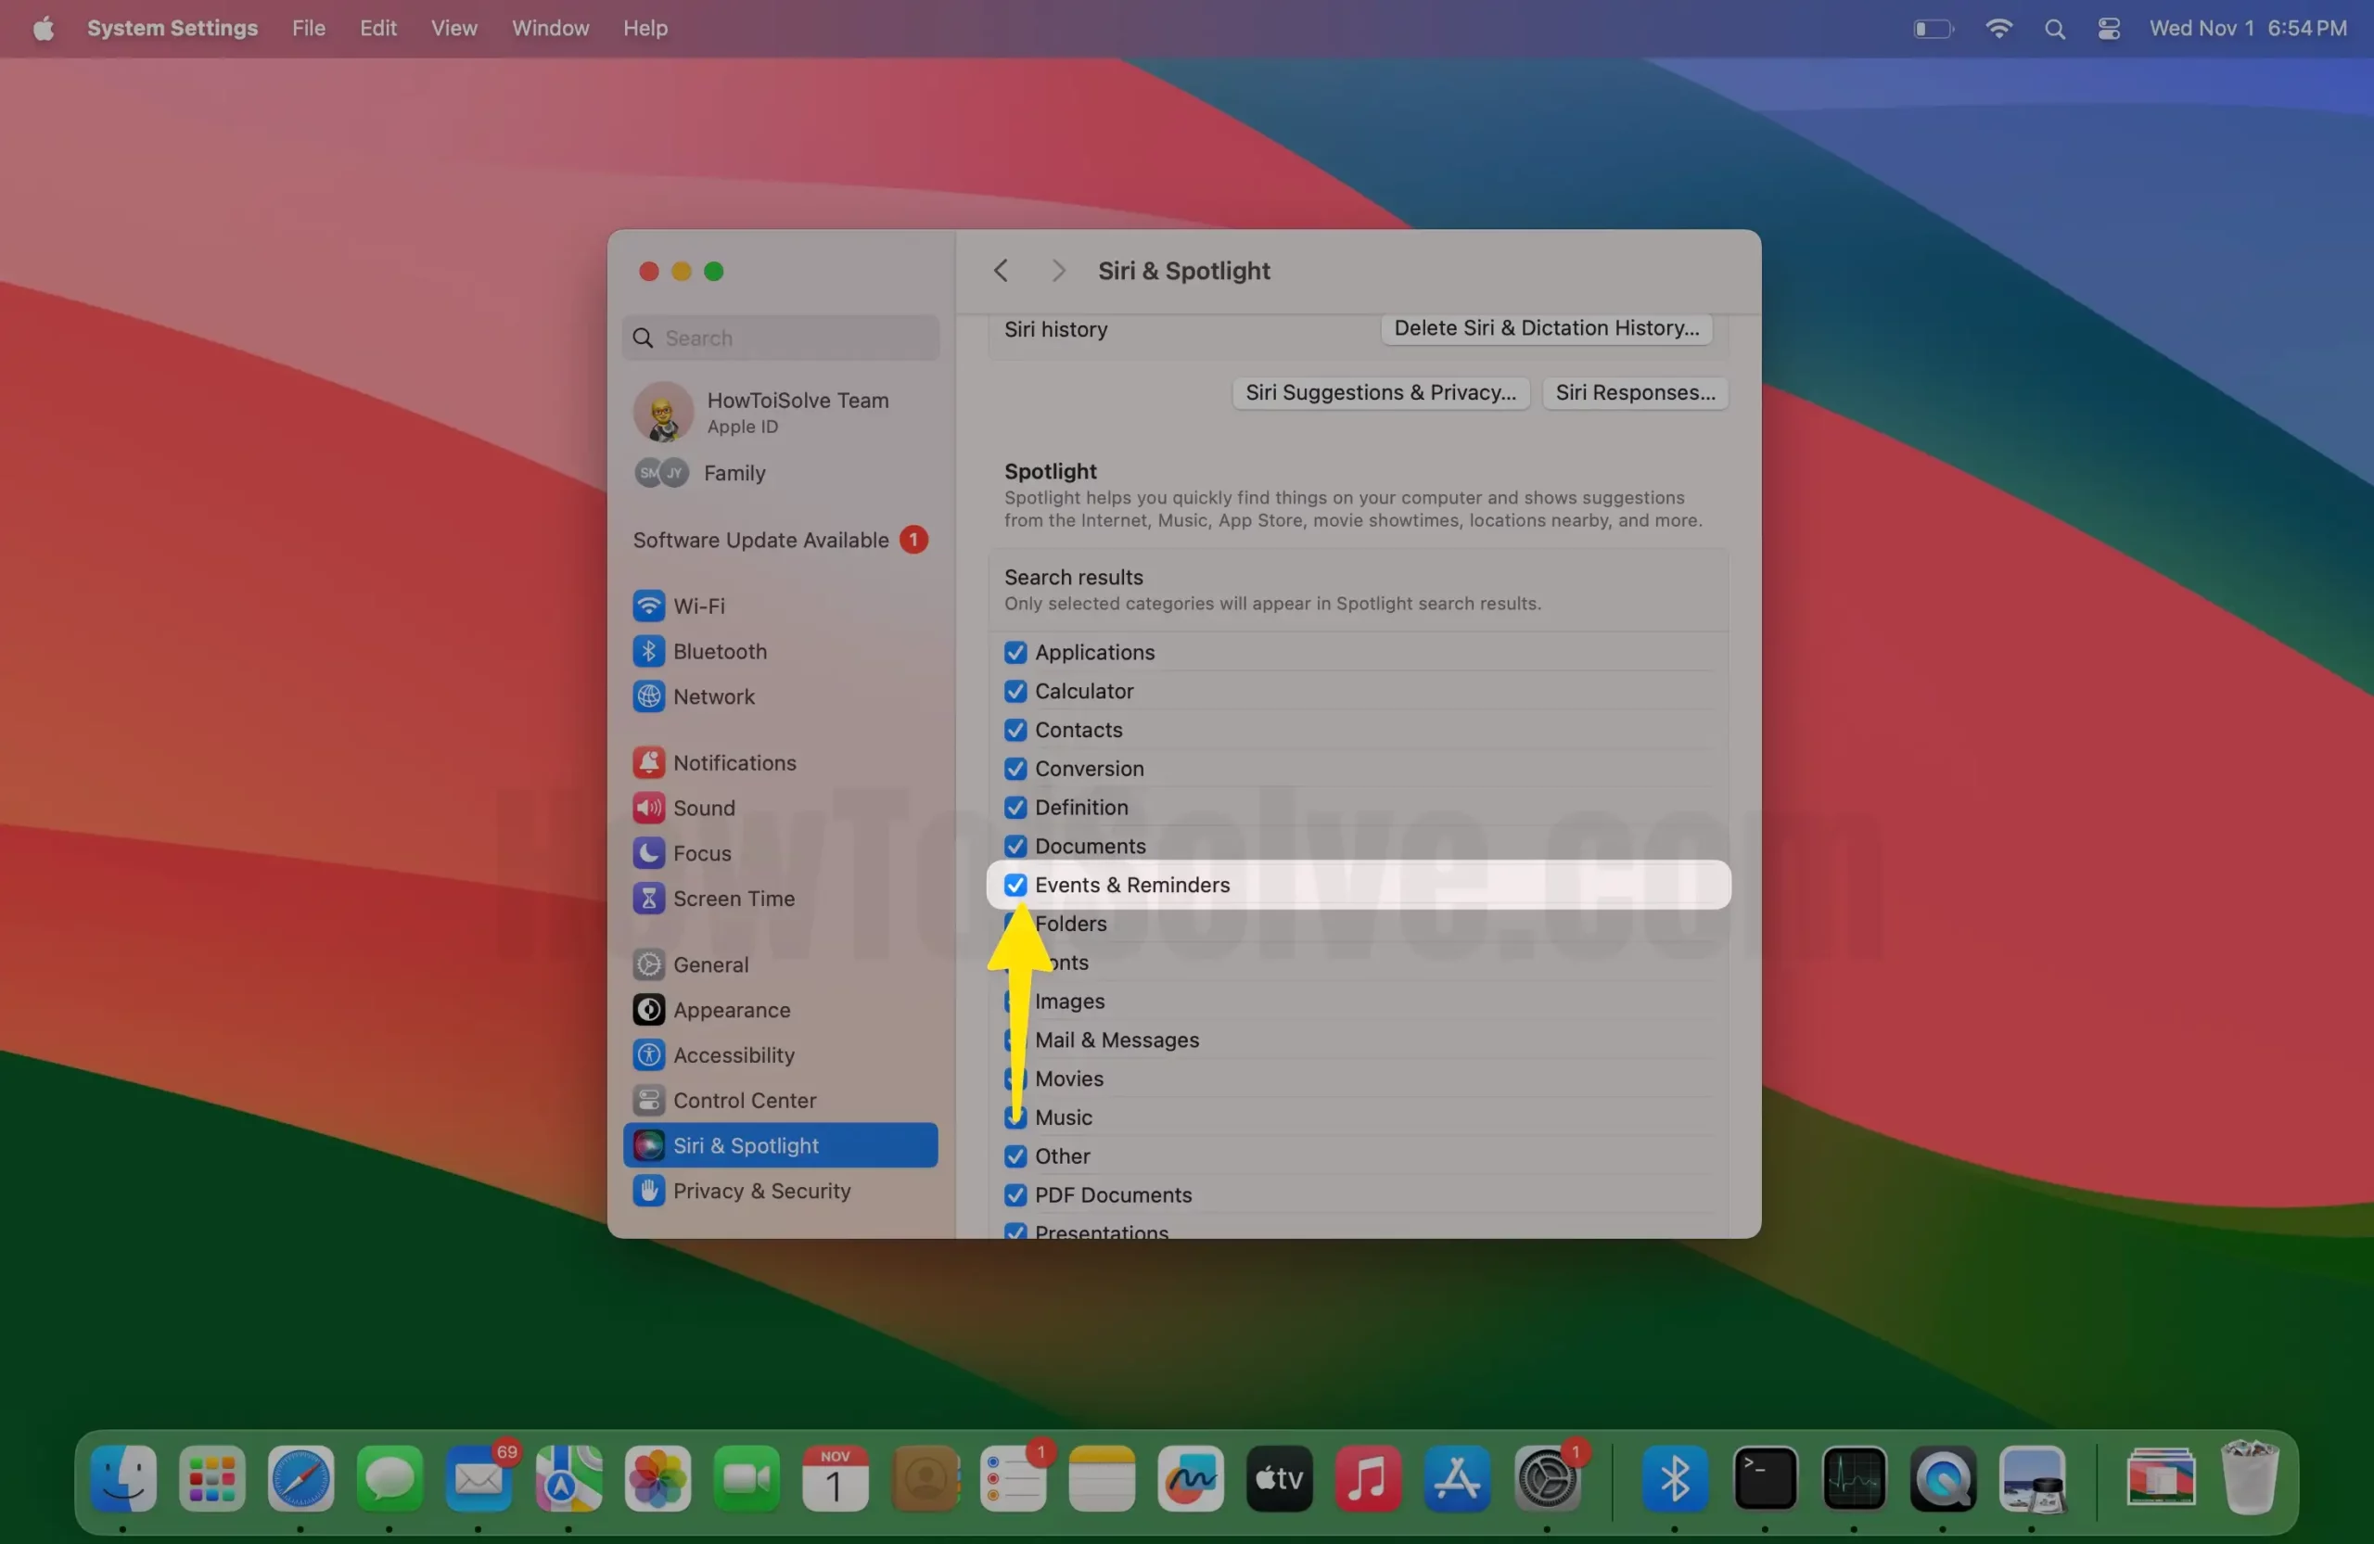
Task: Go forward with right chevron
Action: coord(1058,270)
